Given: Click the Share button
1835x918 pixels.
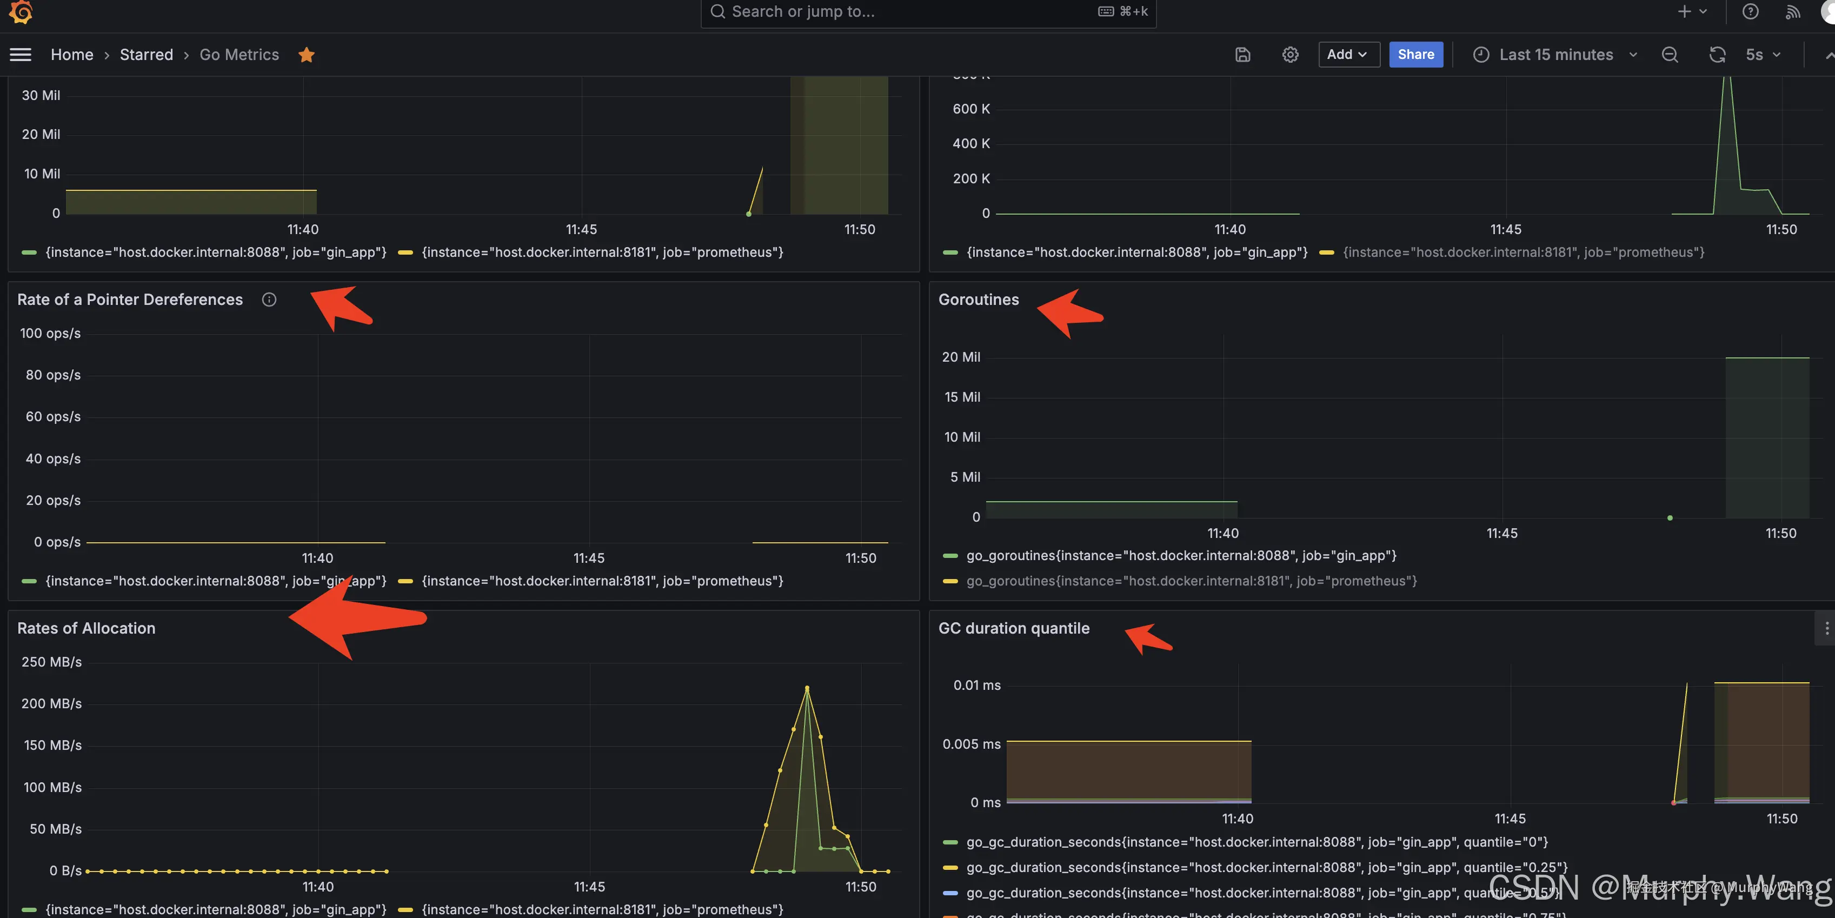Looking at the screenshot, I should pyautogui.click(x=1415, y=55).
